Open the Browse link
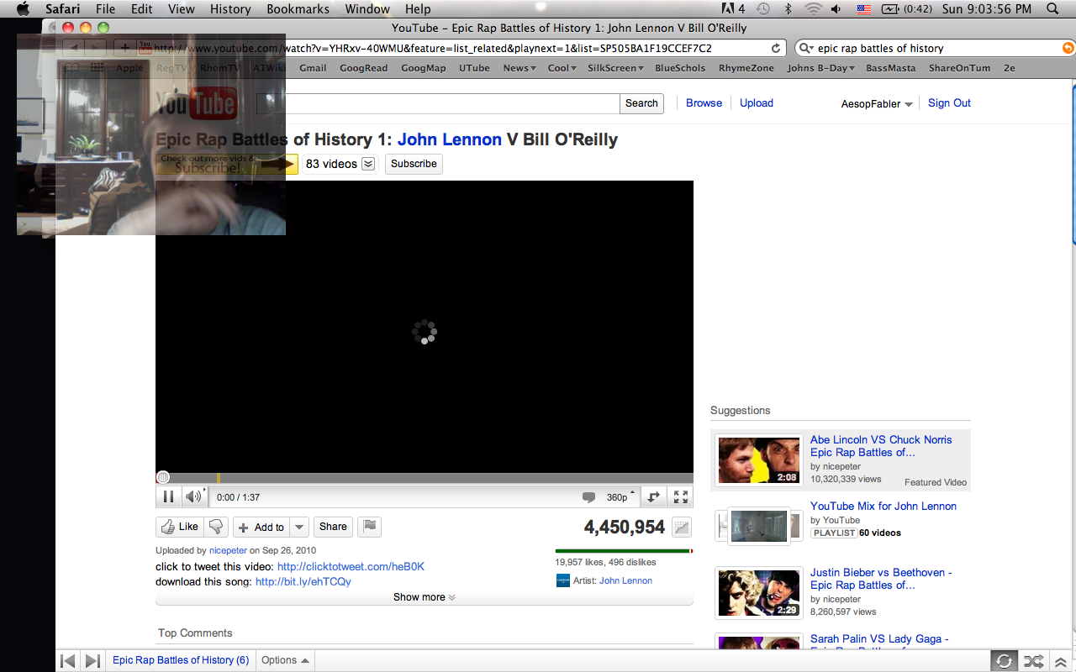The image size is (1076, 672). point(704,103)
